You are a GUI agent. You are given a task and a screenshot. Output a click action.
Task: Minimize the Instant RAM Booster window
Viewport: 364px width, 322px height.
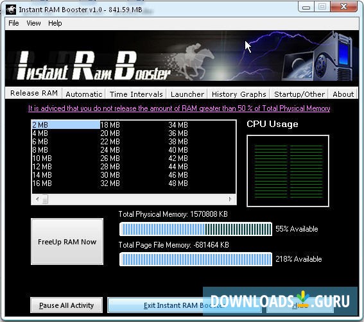[x=306, y=7]
